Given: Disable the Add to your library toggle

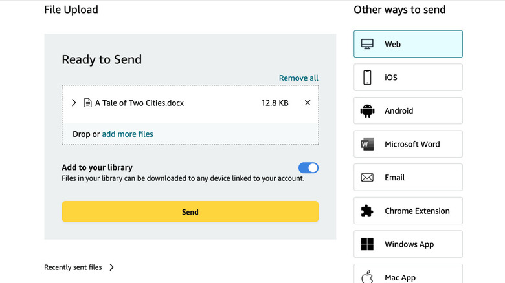Looking at the screenshot, I should [x=308, y=168].
